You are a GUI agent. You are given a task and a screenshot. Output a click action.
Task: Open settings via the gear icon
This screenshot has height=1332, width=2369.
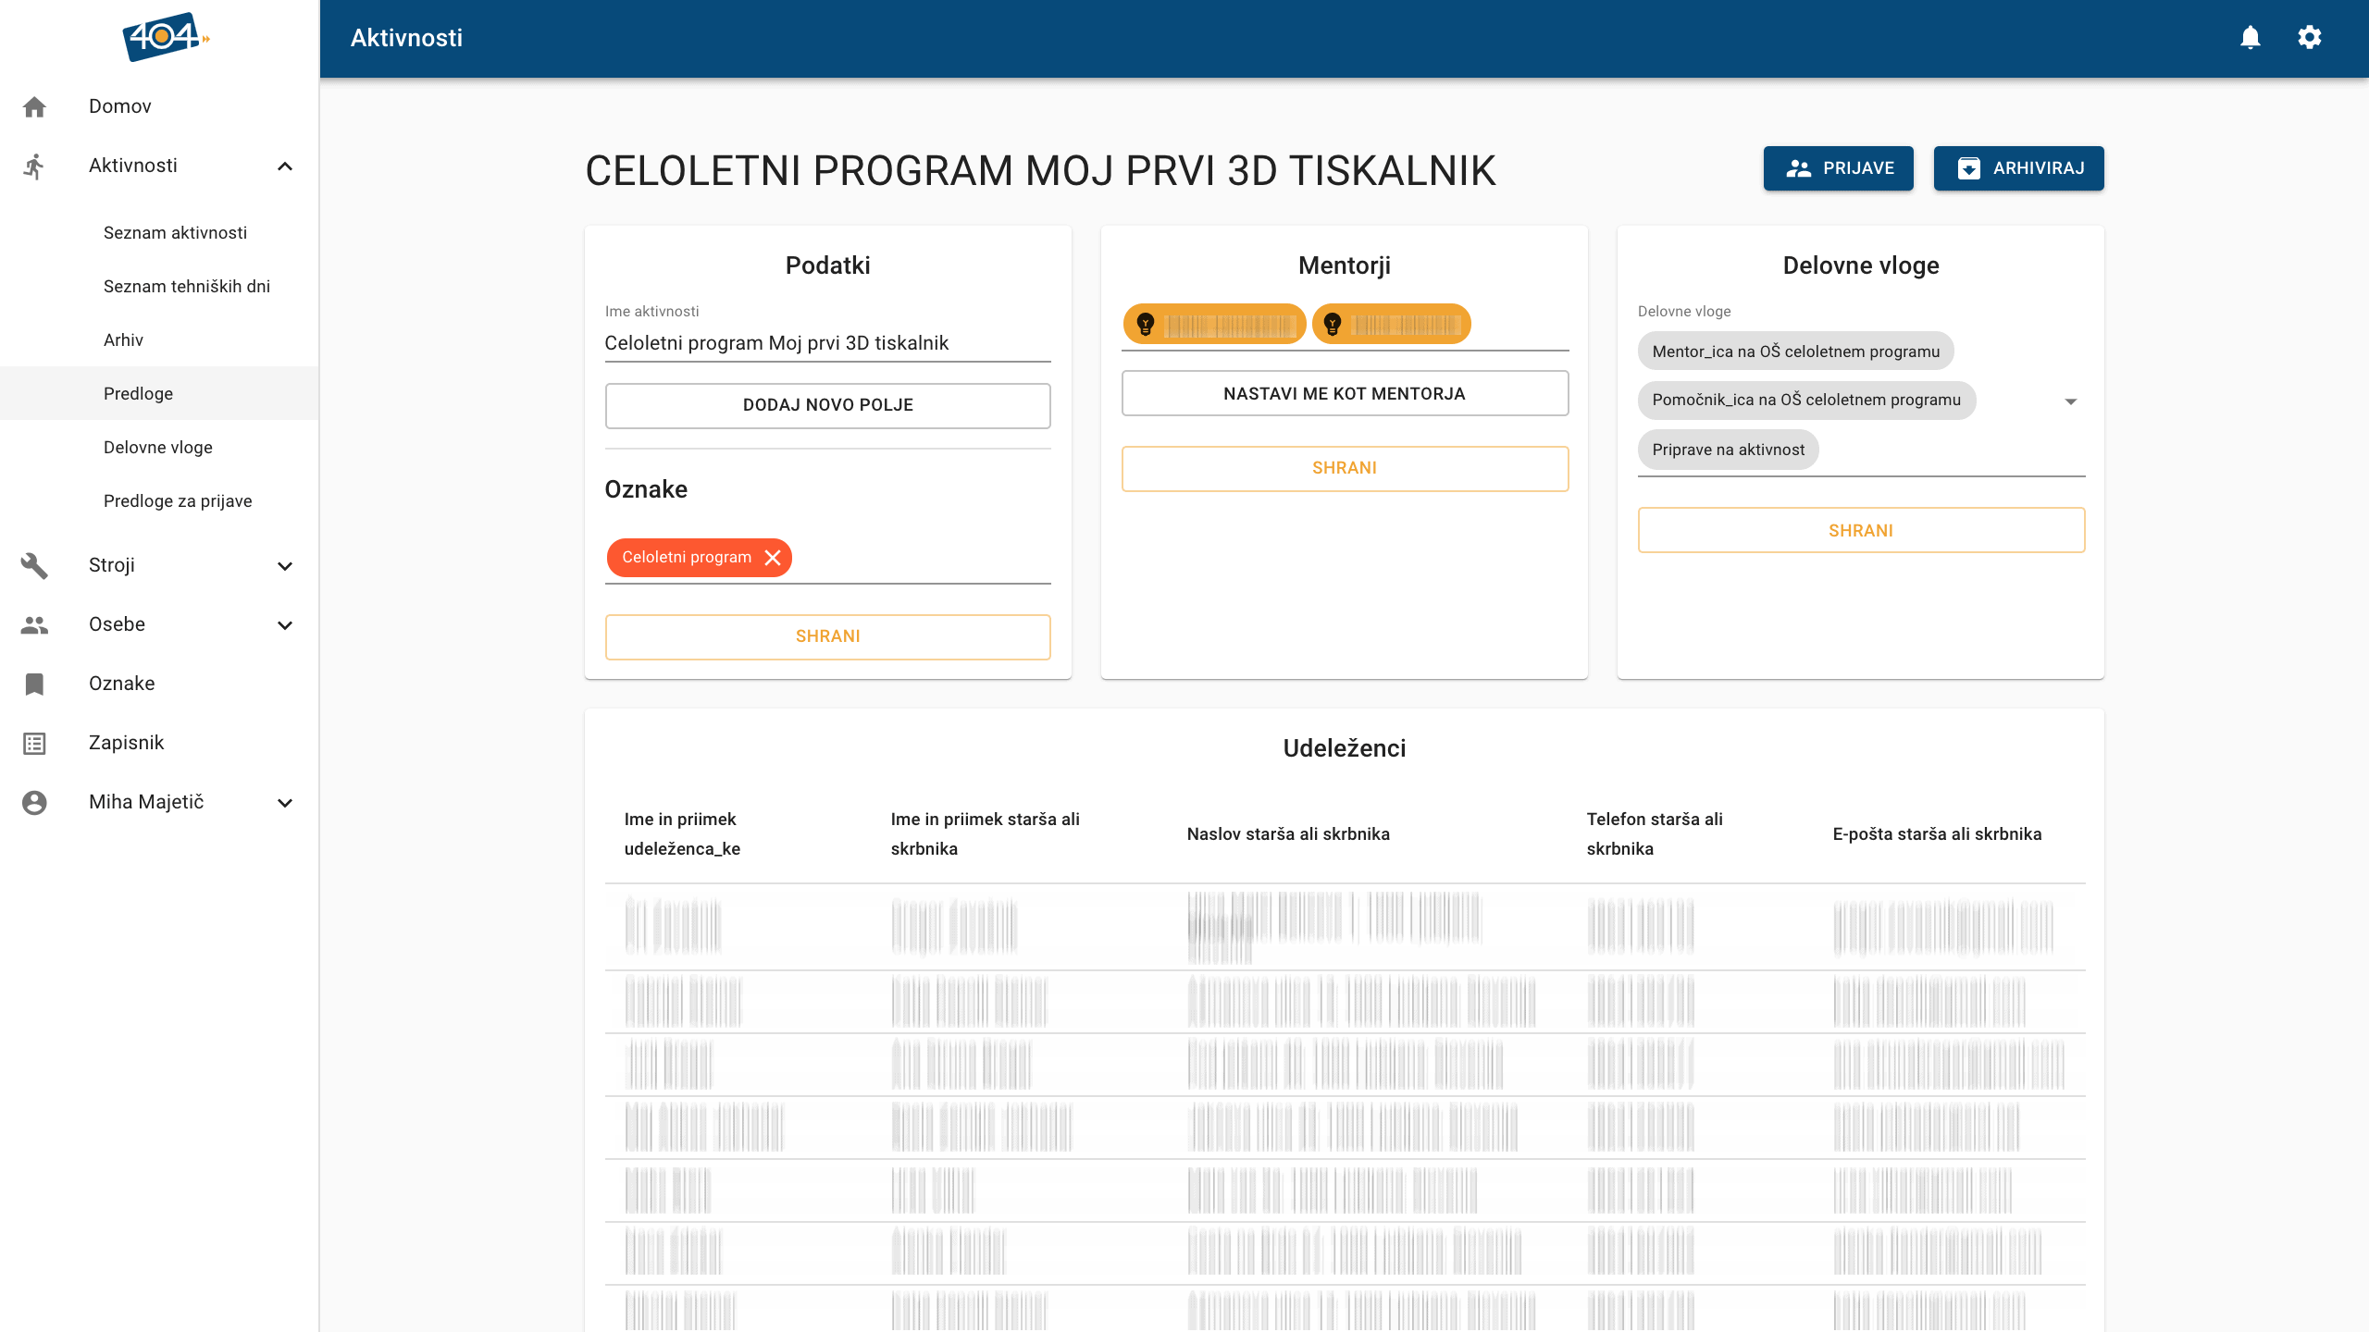tap(2310, 37)
